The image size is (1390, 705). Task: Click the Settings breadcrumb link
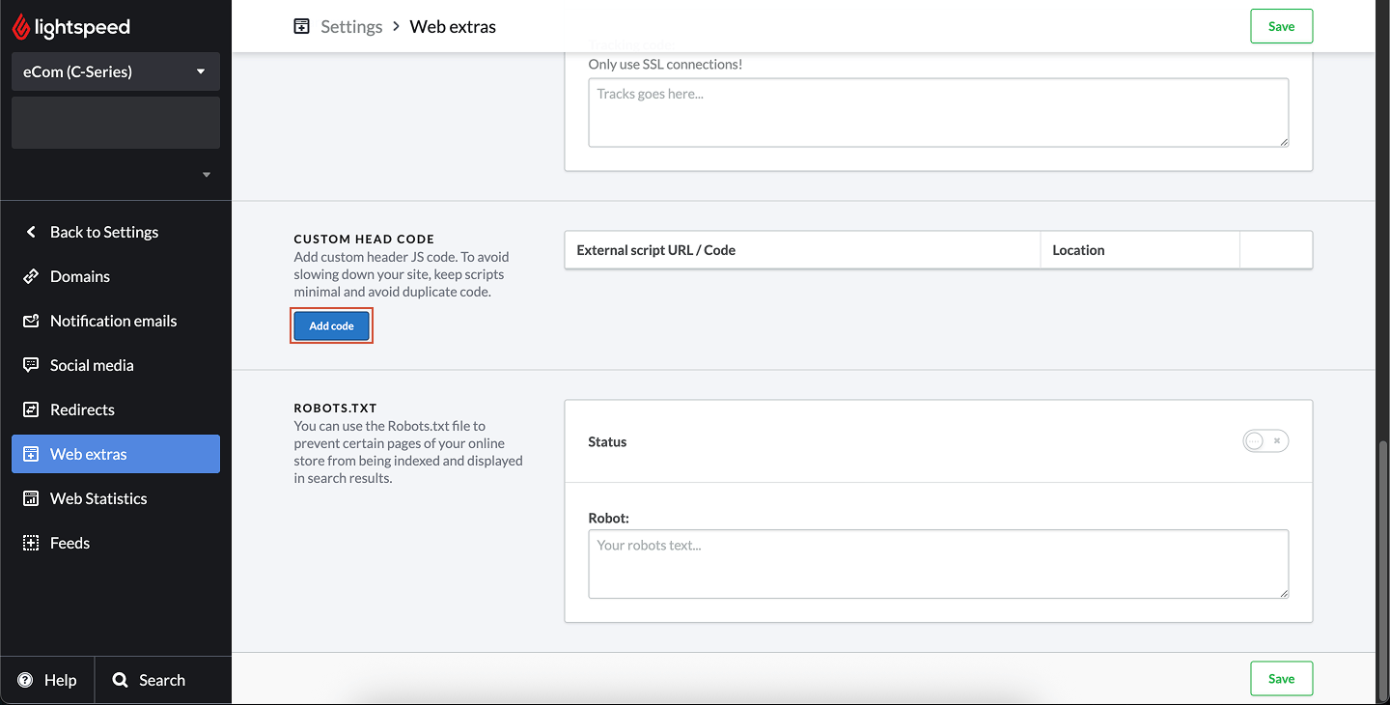pos(351,26)
